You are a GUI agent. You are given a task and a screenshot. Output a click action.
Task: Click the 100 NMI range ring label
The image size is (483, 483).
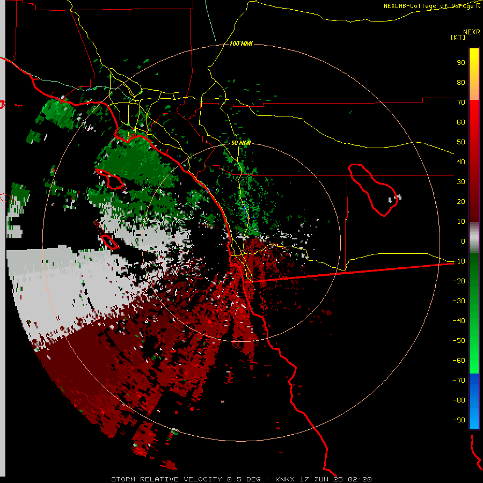[241, 44]
